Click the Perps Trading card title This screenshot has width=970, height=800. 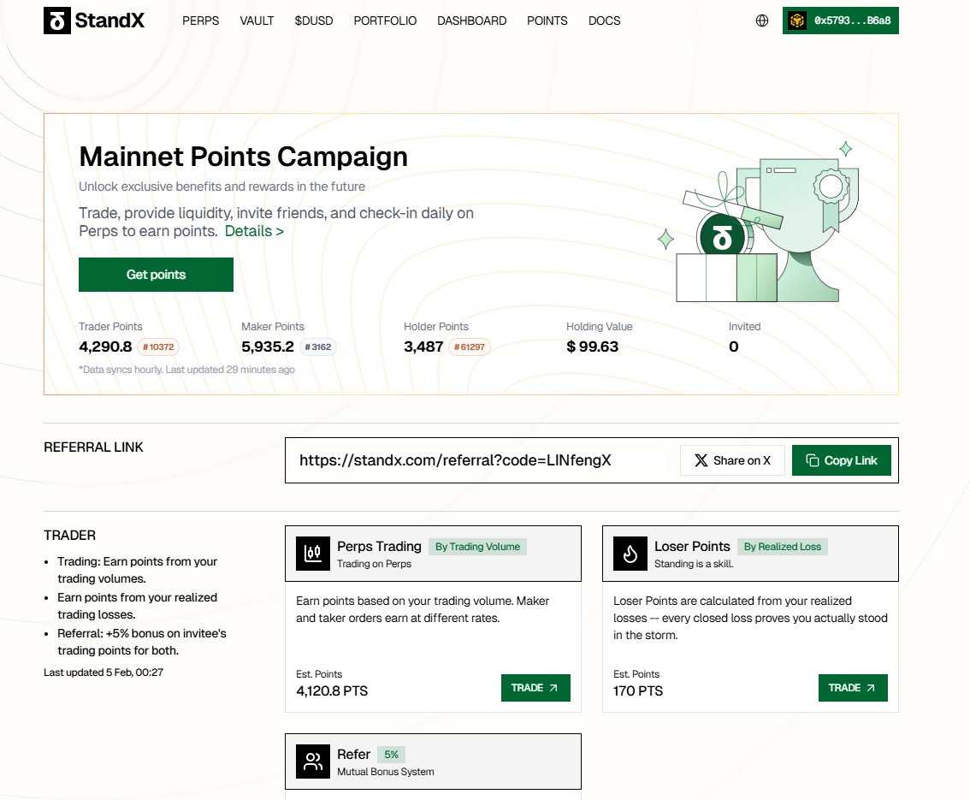[379, 547]
